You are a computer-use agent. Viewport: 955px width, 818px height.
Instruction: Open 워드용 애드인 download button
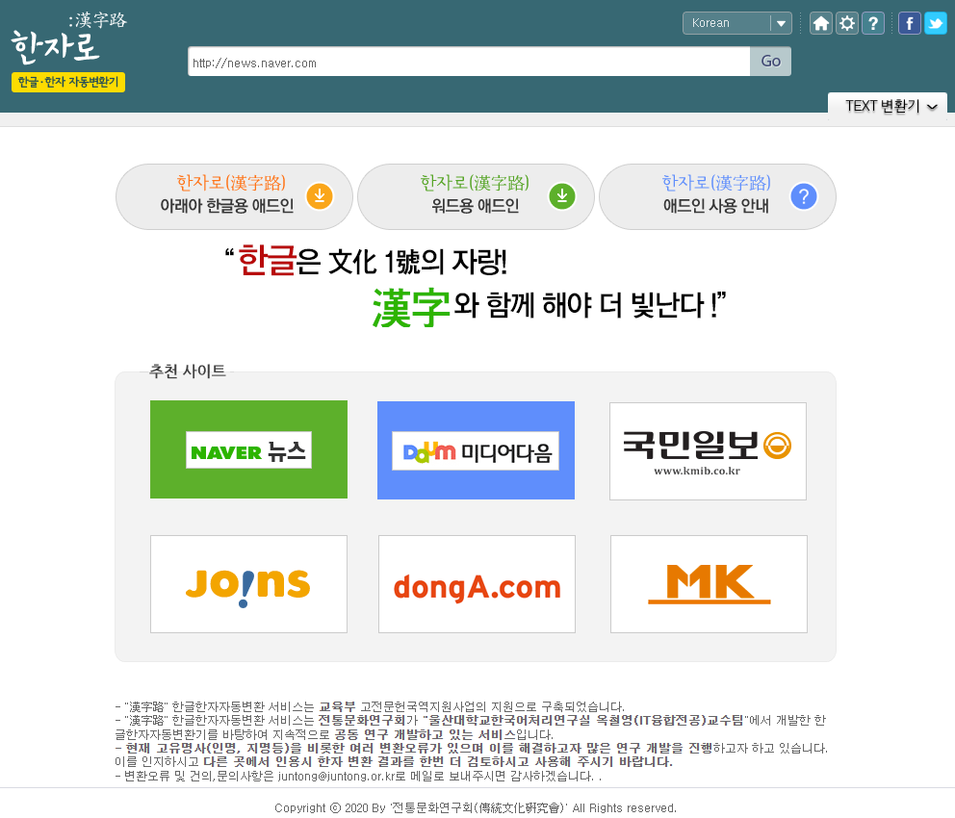point(476,196)
